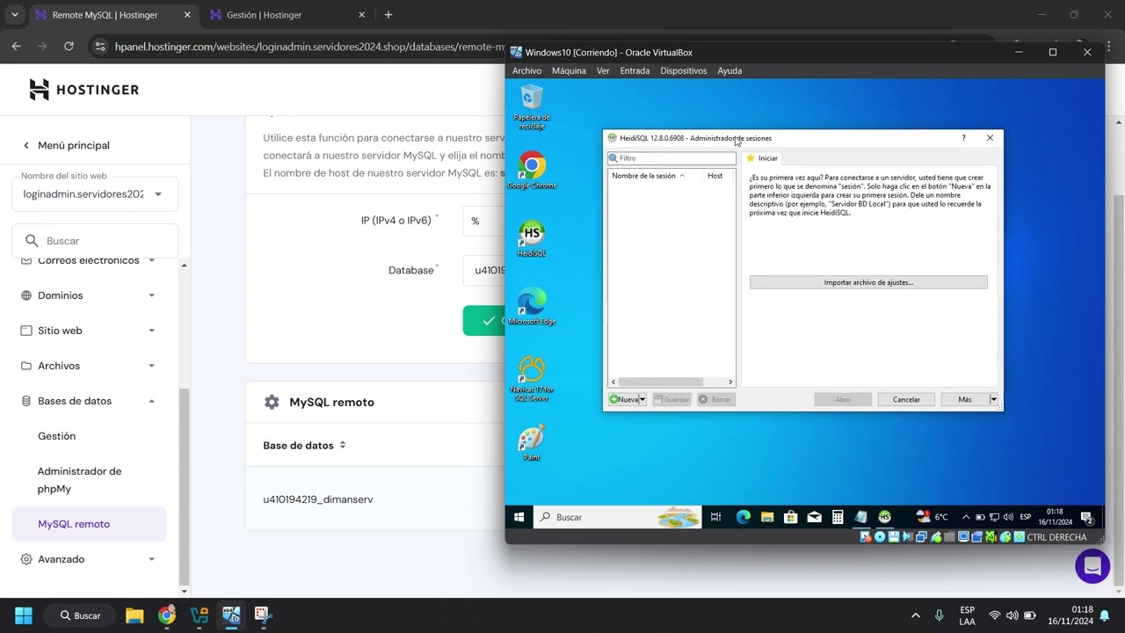1125x633 pixels.
Task: Select MySQL remoto sidebar item
Action: (x=89, y=524)
